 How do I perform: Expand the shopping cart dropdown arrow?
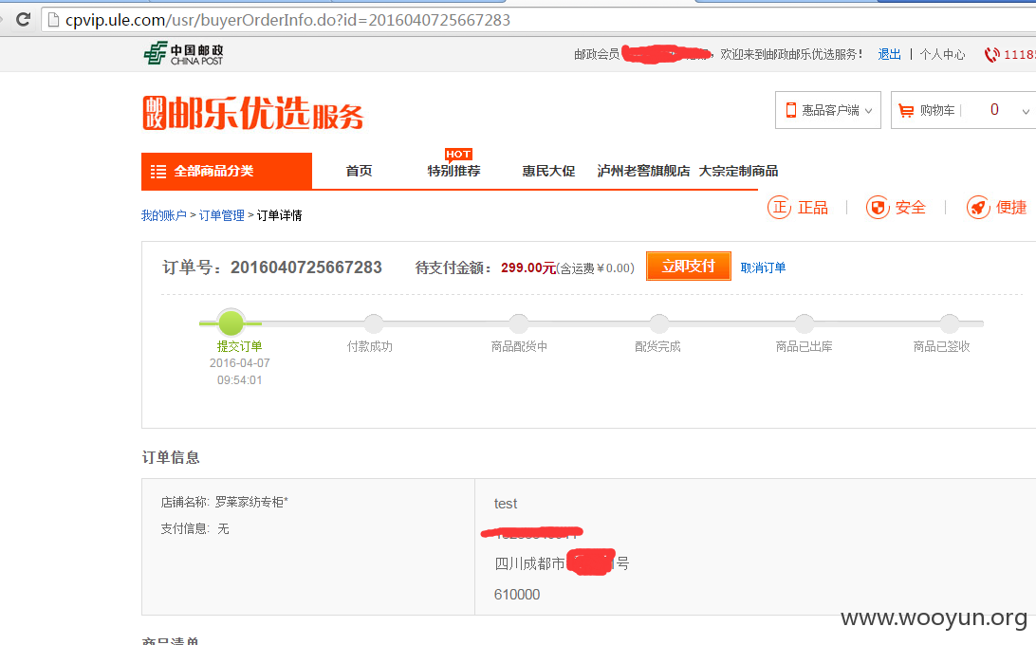tap(1026, 111)
